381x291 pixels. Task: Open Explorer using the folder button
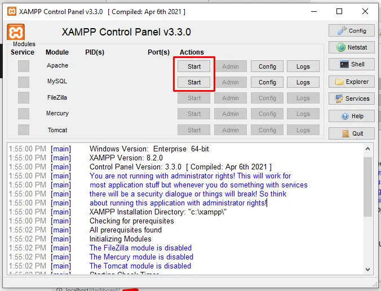tap(351, 82)
